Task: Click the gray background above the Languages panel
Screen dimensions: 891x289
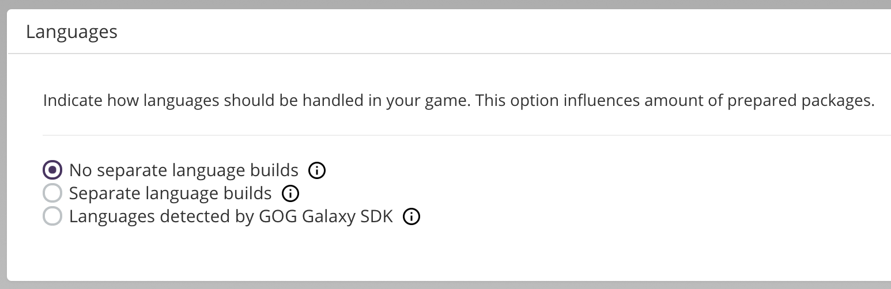Action: pyautogui.click(x=445, y=4)
